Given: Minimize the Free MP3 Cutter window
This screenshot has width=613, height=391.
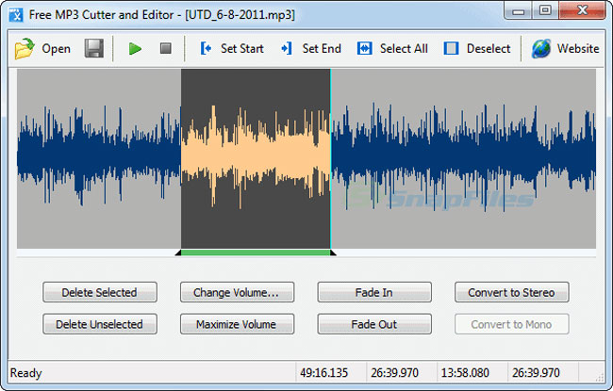Looking at the screenshot, I should click(x=518, y=10).
